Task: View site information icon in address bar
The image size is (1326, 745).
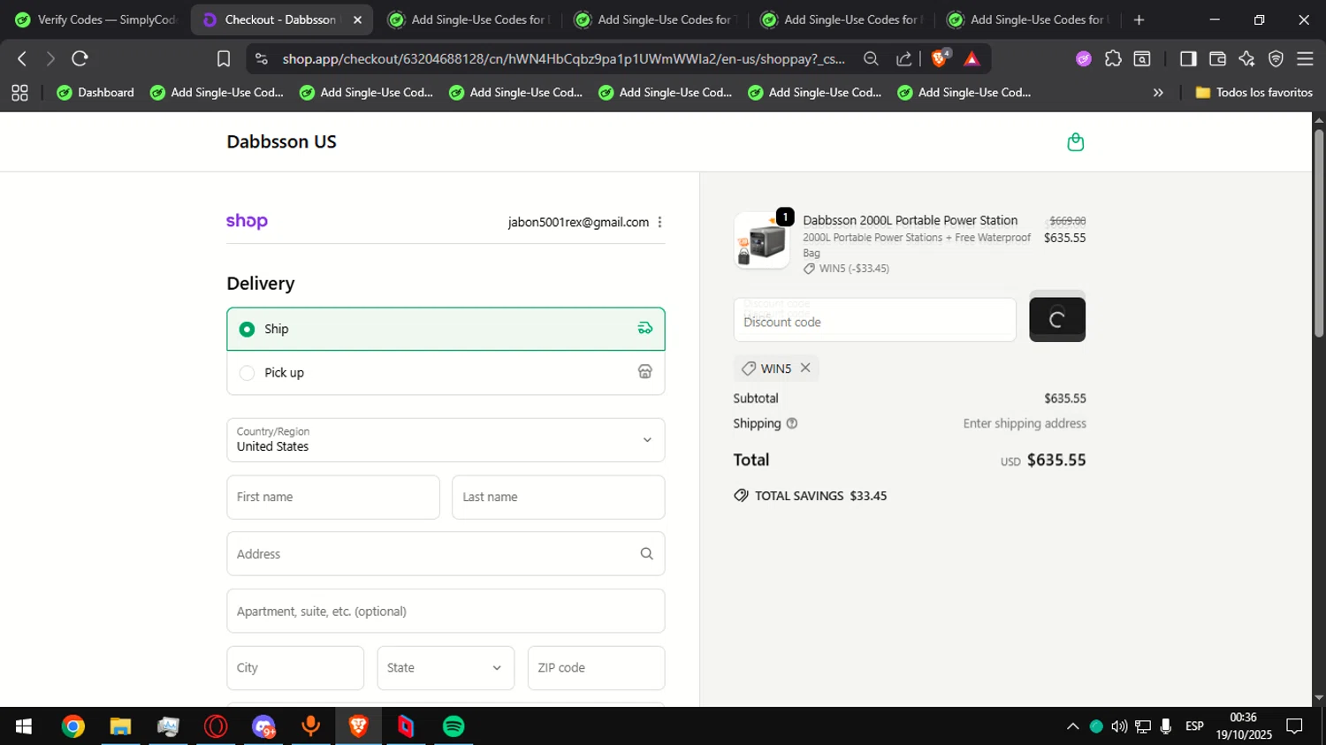Action: [261, 58]
